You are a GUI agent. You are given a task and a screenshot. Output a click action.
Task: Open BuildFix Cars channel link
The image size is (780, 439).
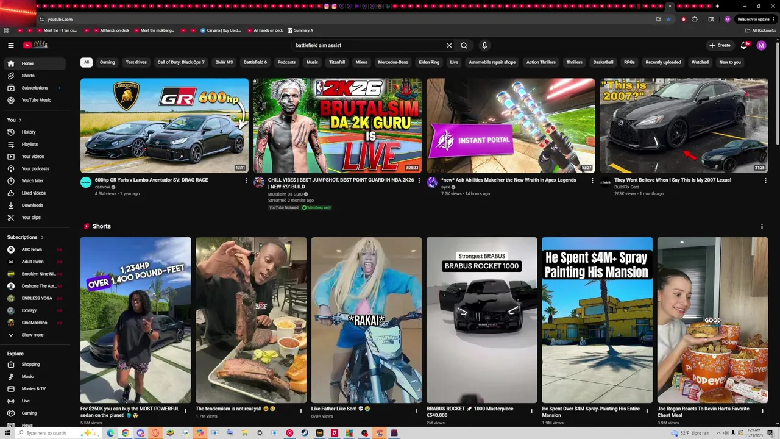click(x=626, y=187)
